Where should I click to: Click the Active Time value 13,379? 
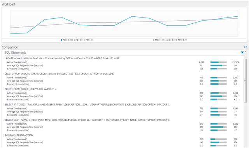235,62
